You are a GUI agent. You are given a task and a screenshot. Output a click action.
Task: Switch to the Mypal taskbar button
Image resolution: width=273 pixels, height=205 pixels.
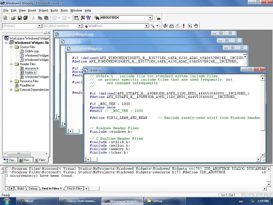pyautogui.click(x=37, y=201)
